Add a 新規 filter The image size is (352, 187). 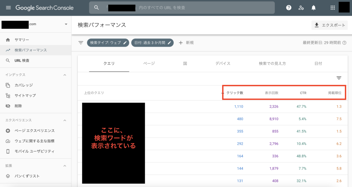point(186,43)
